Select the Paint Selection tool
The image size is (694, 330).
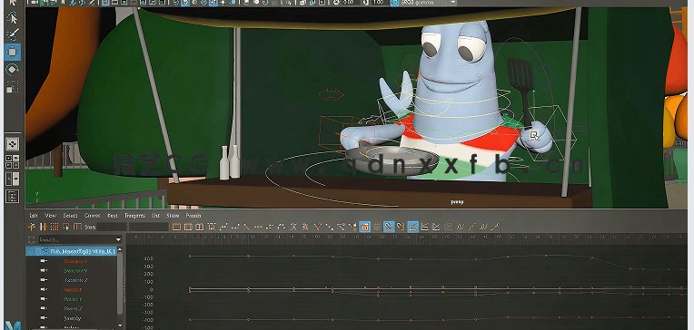tap(13, 34)
